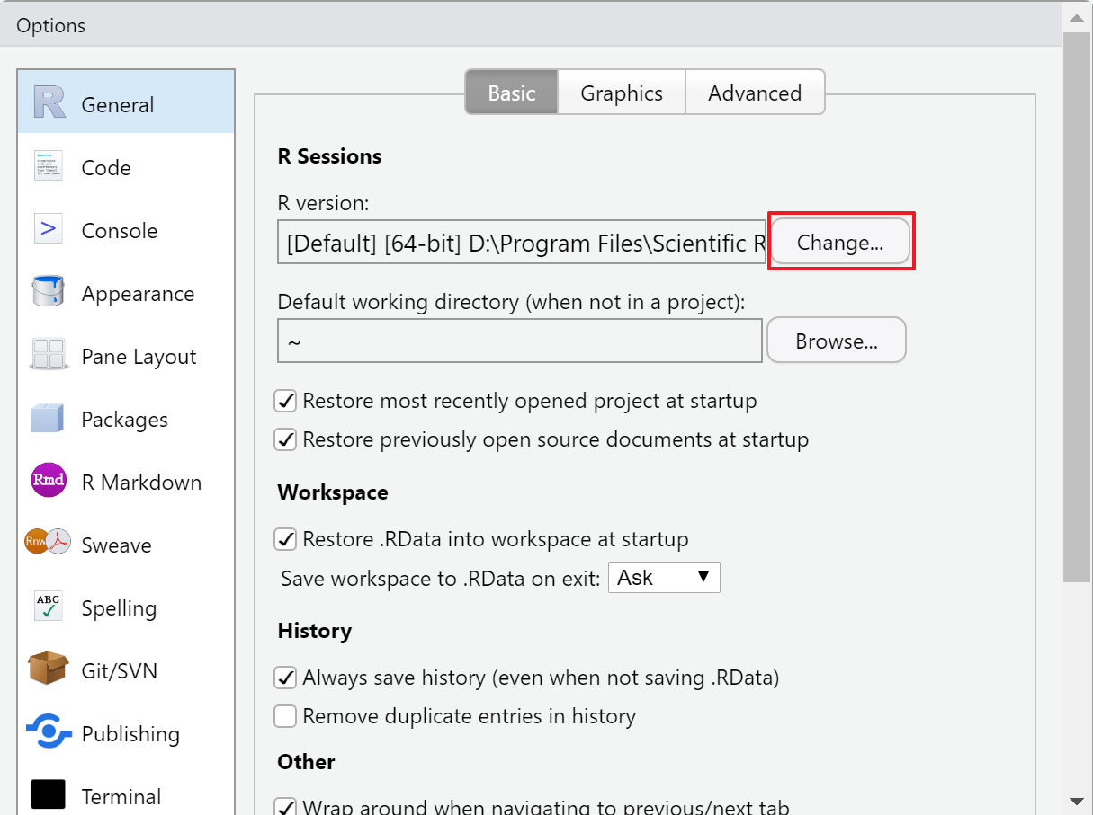
Task: Disable restoring most recently opened project
Action: click(286, 401)
